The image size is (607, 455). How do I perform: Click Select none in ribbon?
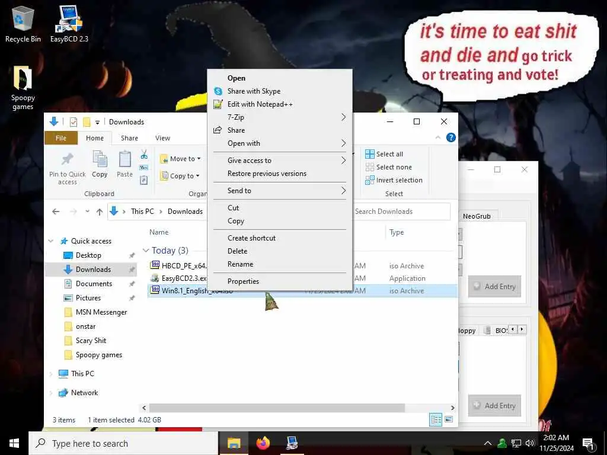(389, 167)
